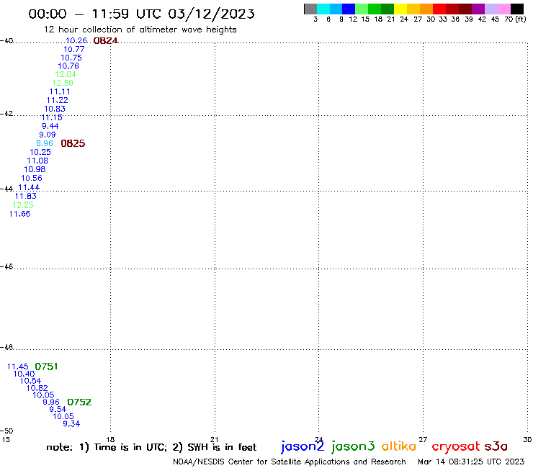Viewport: 533px width, 468px height.
Task: Click the wave height value 9.54
Action: (58, 409)
